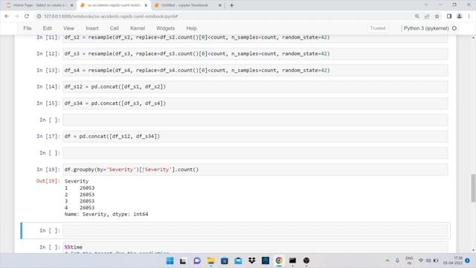This screenshot has height=268, width=476.
Task: Close the us-accidents-rapids-cuml notebook tab
Action: 146,5
